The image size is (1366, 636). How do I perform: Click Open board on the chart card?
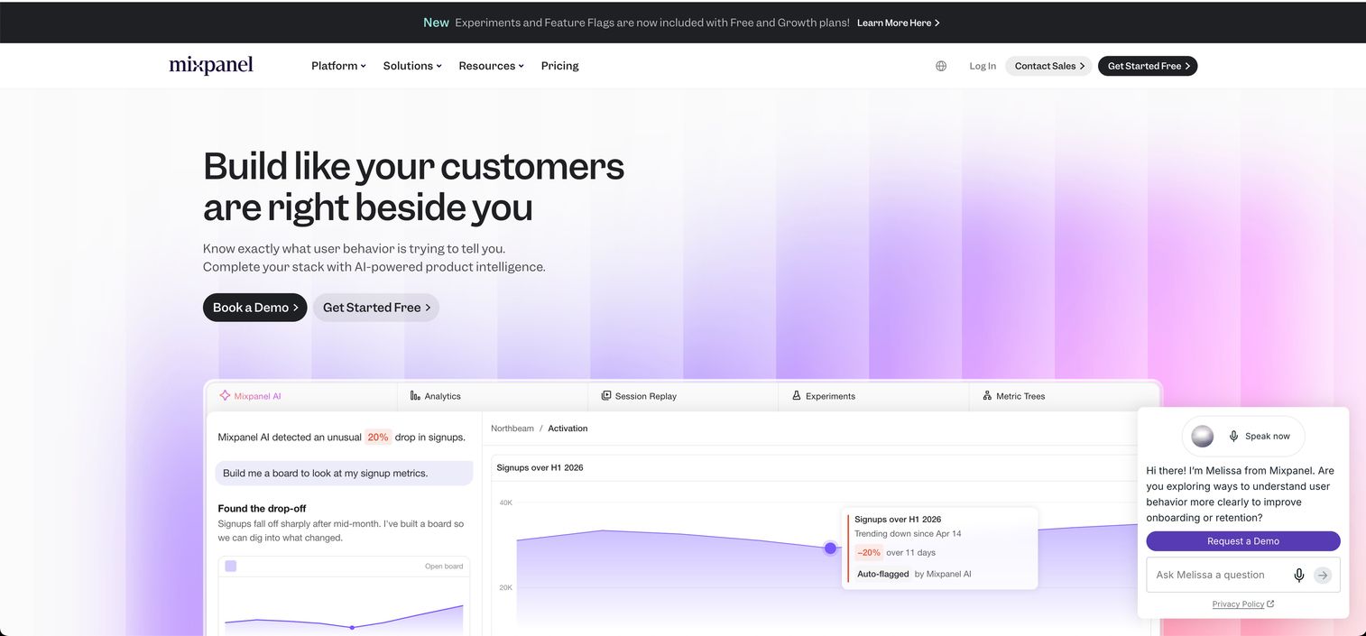click(x=444, y=567)
